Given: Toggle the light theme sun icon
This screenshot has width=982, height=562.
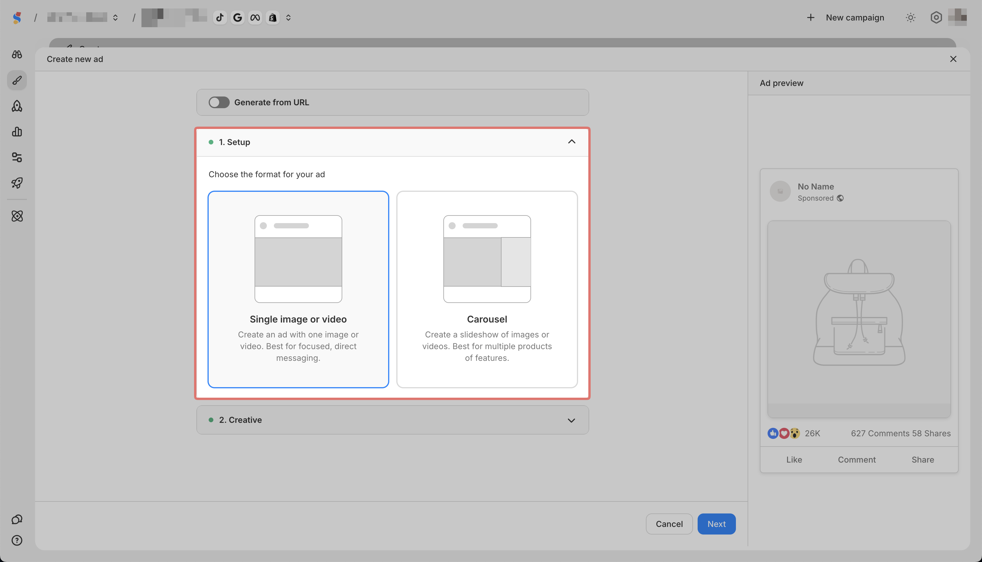Looking at the screenshot, I should pyautogui.click(x=911, y=18).
